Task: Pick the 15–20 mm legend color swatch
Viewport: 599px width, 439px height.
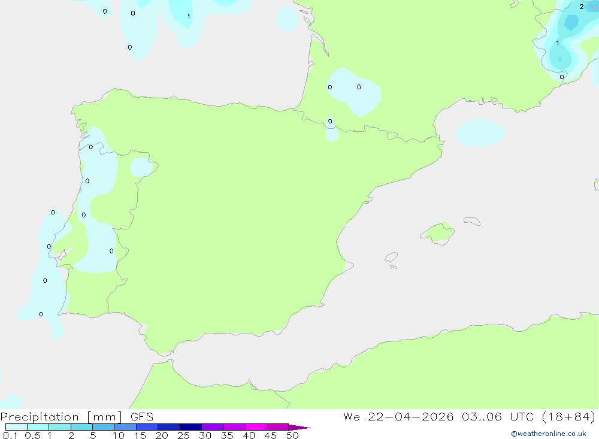Action: tap(147, 427)
